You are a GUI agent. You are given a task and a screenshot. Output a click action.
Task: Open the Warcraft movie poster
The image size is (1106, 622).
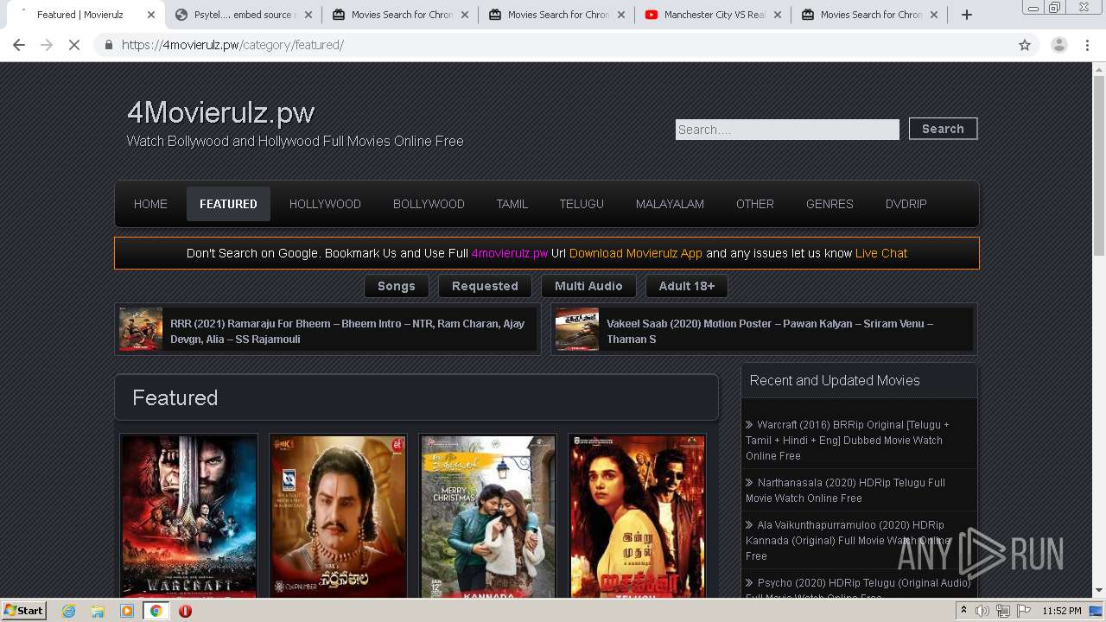(188, 517)
